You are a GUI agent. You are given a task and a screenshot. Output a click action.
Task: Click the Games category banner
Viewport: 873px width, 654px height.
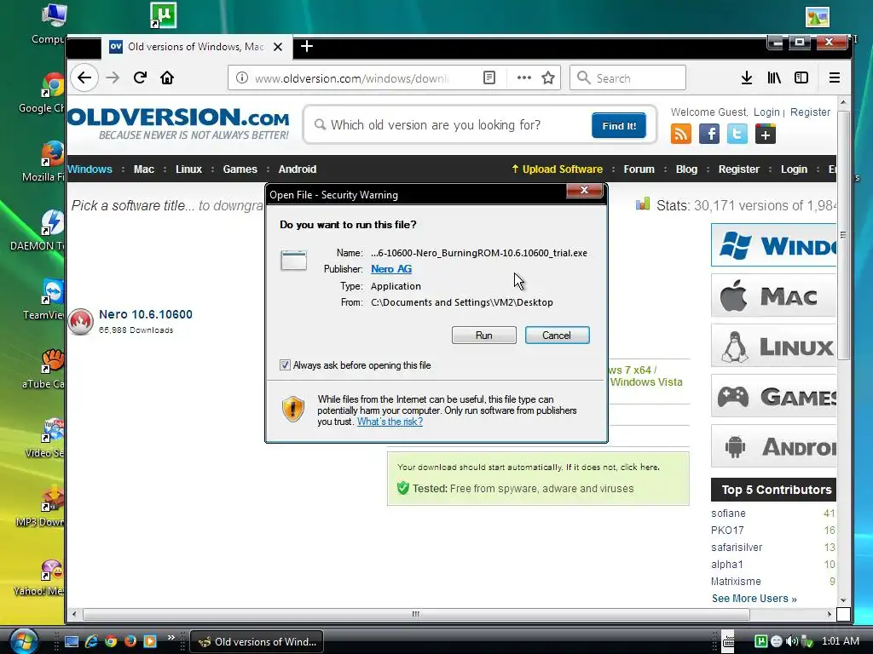773,396
